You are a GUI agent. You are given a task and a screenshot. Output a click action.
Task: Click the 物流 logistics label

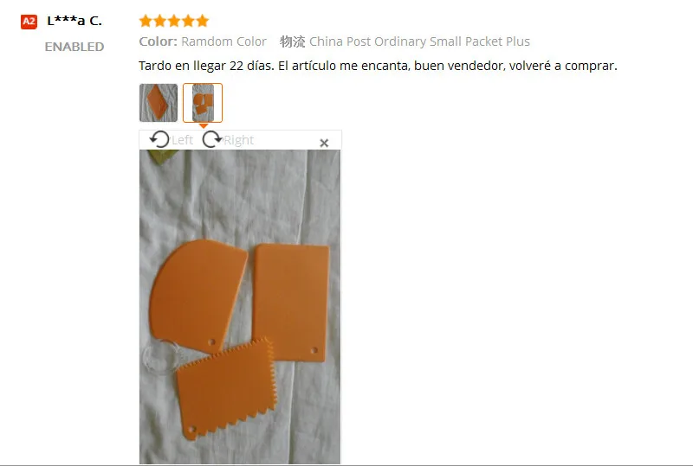292,41
